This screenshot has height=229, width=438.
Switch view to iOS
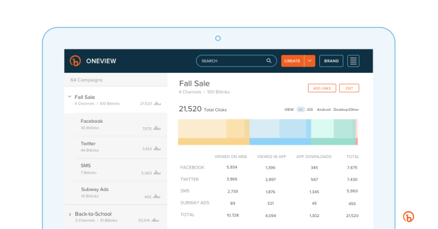[x=310, y=110]
